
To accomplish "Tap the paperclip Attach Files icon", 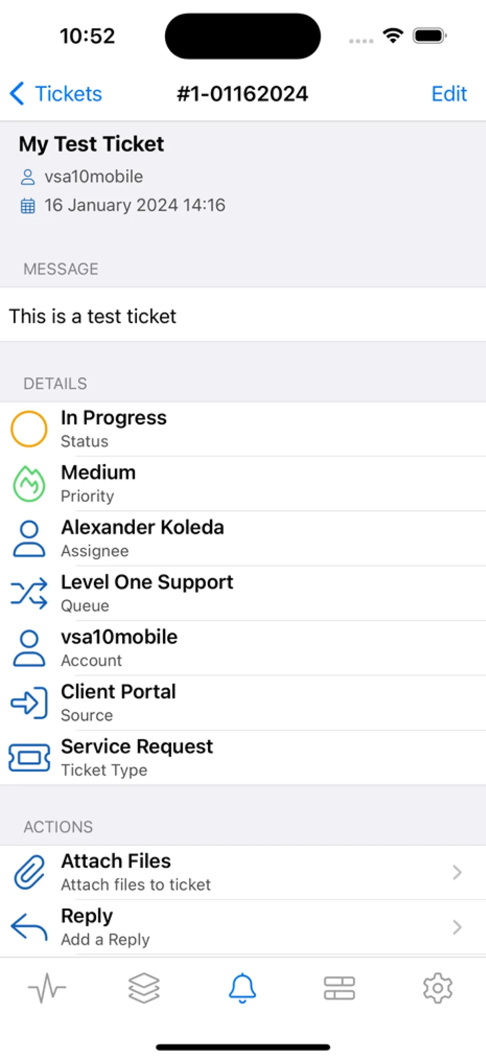I will click(29, 872).
